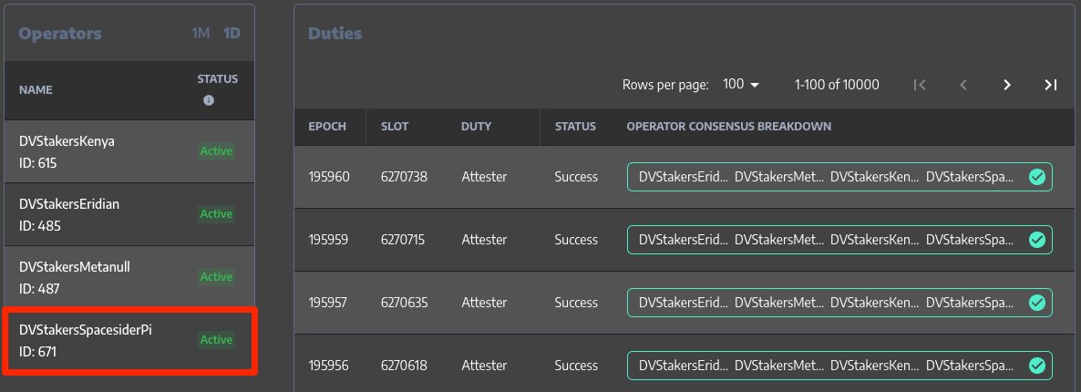Click green checkmark in slot 6270635 row

[x=1037, y=303]
